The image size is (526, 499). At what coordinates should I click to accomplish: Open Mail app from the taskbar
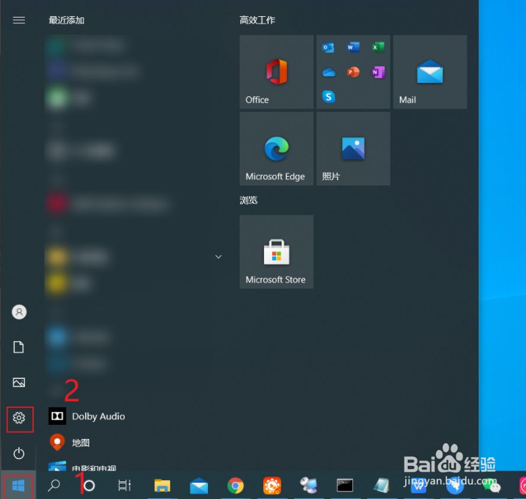pos(199,486)
